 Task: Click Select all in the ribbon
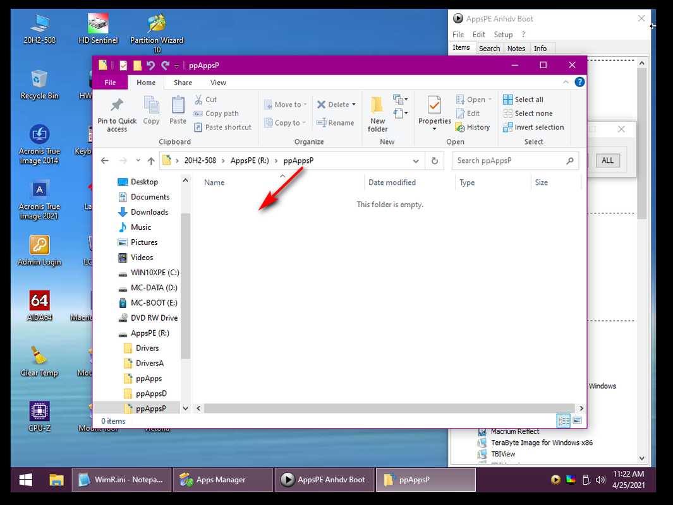(523, 100)
